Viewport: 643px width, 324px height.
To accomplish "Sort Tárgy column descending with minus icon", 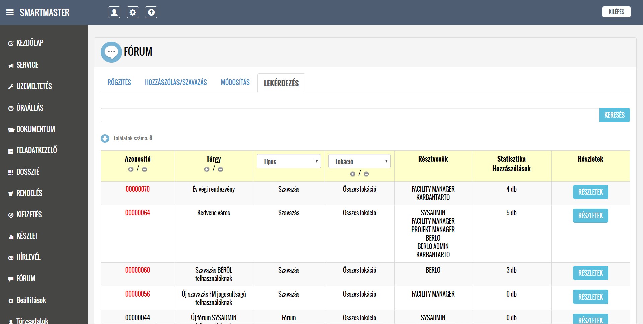I will [221, 169].
